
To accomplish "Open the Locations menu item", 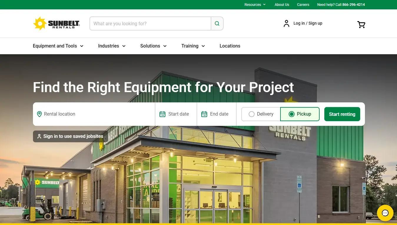I will point(230,46).
